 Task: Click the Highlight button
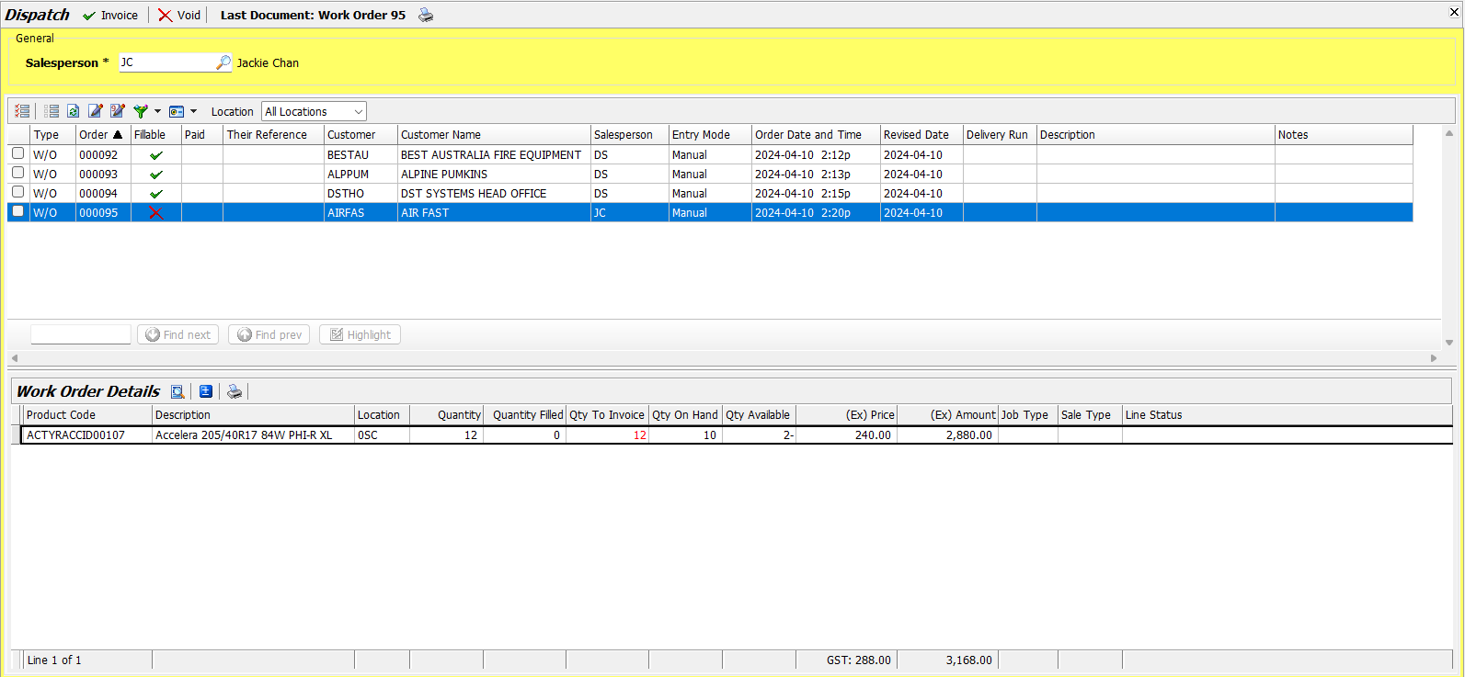click(x=360, y=334)
